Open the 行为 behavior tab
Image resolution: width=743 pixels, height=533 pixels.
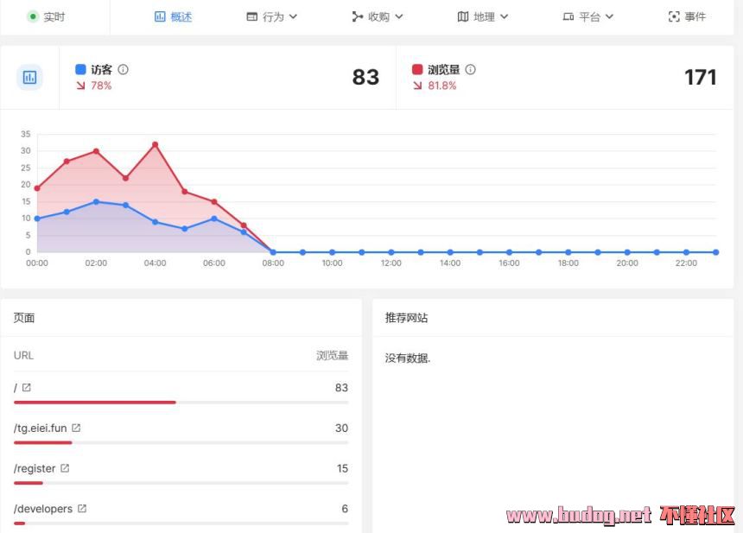[272, 17]
